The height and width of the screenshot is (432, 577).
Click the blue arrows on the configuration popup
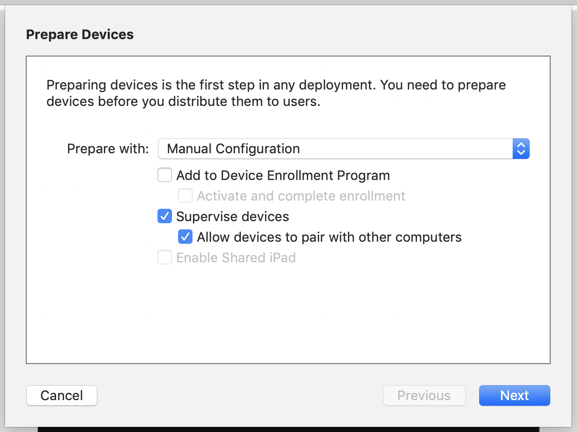[521, 149]
